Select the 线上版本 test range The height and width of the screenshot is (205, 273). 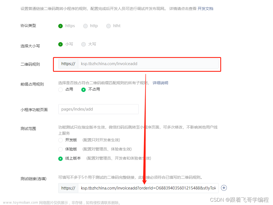[60, 158]
